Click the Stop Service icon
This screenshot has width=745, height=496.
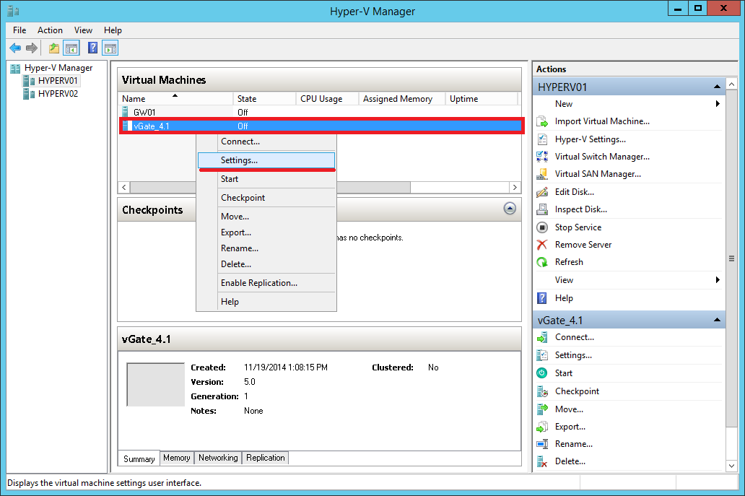(542, 227)
